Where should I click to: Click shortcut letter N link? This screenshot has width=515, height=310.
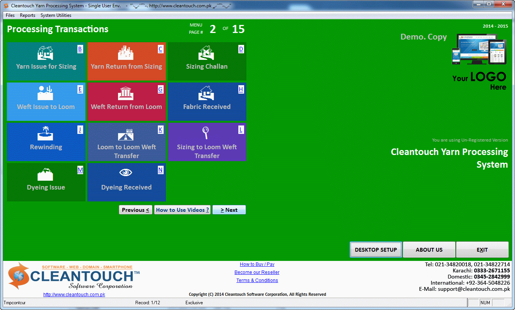click(x=161, y=170)
